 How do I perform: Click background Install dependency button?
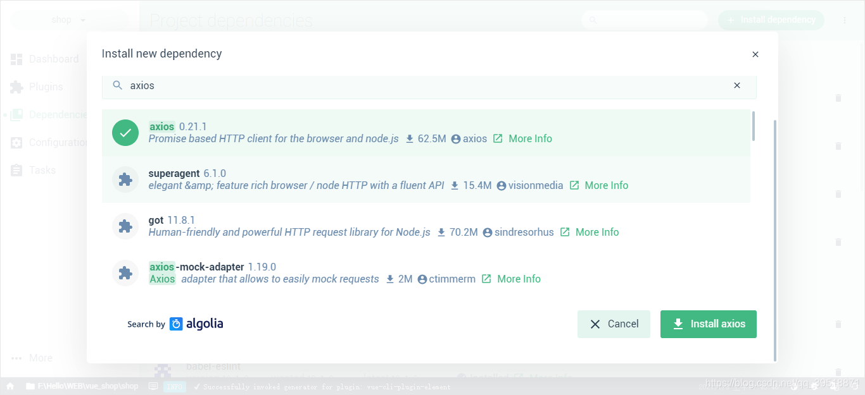pyautogui.click(x=771, y=20)
